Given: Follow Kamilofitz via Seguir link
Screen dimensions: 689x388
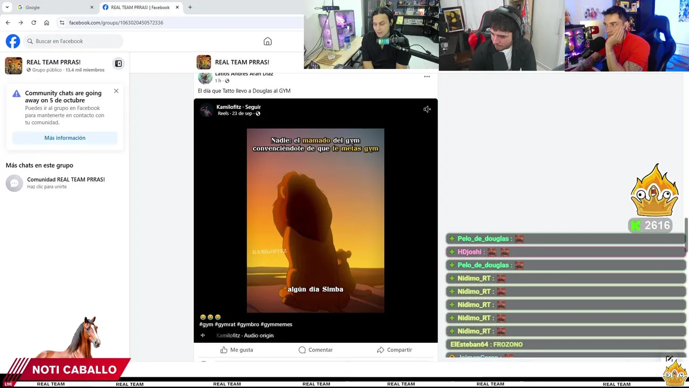Looking at the screenshot, I should click(x=252, y=107).
